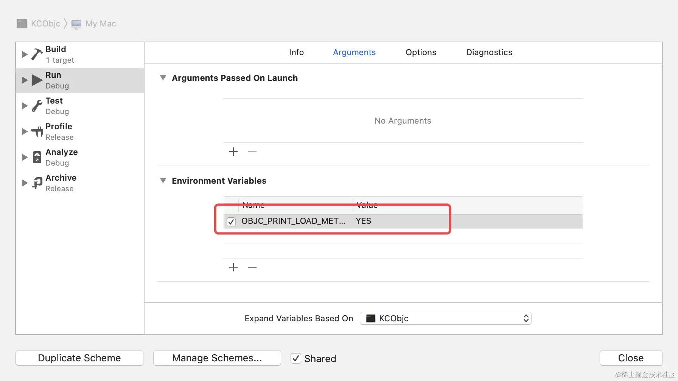Screen dimensions: 678x381
Task: Click the Test wrench icon
Action: point(37,106)
